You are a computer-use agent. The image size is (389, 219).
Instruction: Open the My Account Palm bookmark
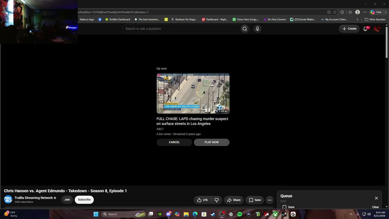tap(334, 19)
